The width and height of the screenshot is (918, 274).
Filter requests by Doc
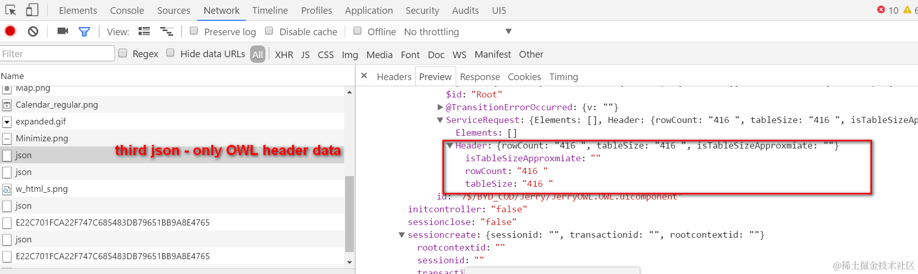pos(436,55)
